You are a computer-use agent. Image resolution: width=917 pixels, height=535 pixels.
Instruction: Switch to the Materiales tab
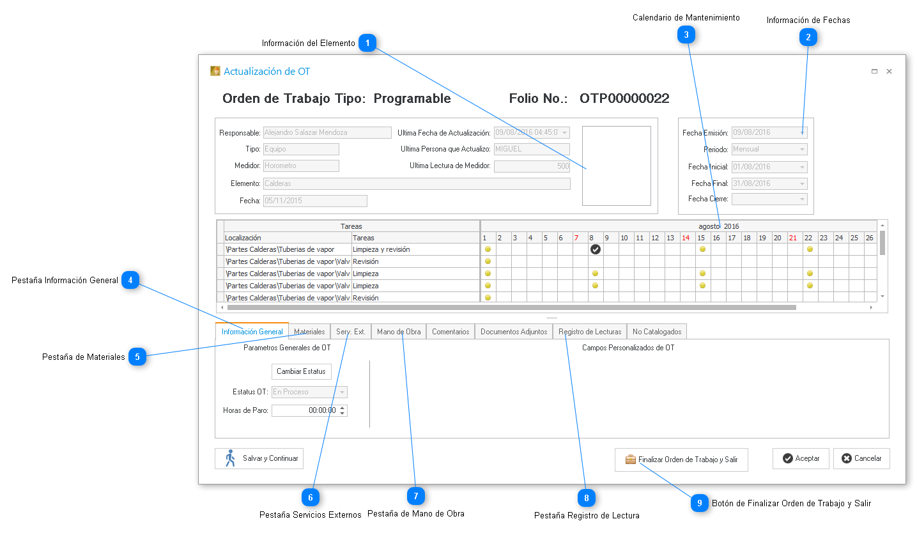pos(309,332)
